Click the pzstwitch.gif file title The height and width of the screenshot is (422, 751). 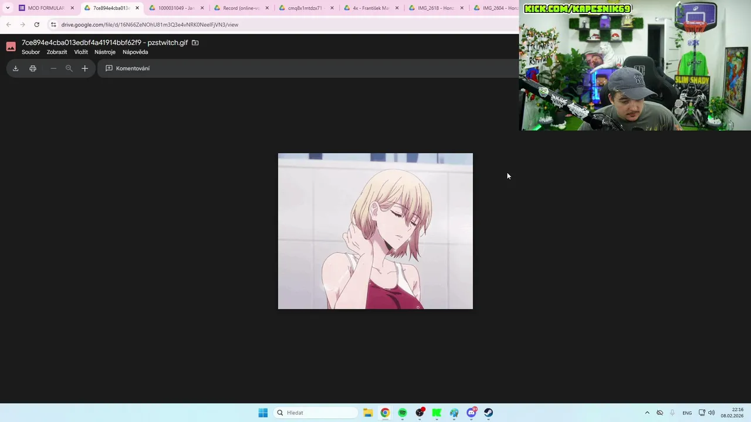click(x=104, y=43)
